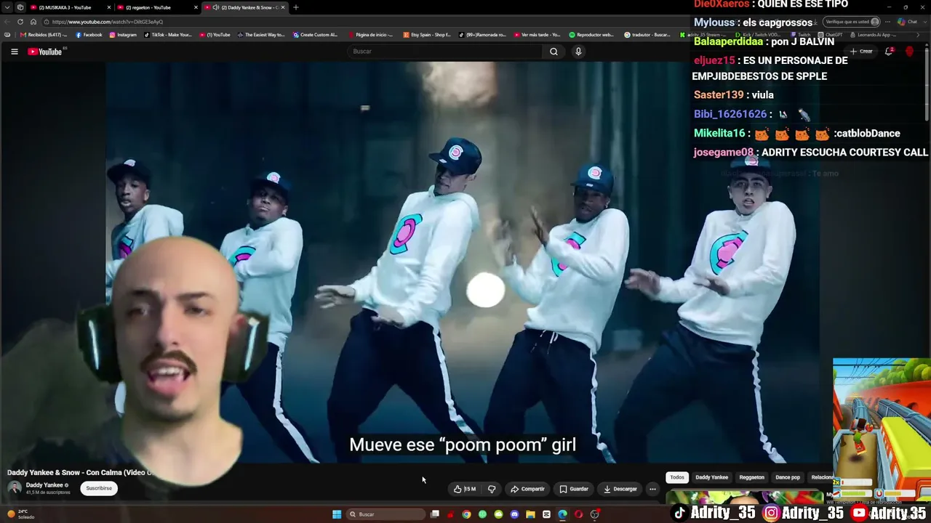Screen dimensions: 931x523
Task: Select the Todos filter chip
Action: (x=677, y=477)
